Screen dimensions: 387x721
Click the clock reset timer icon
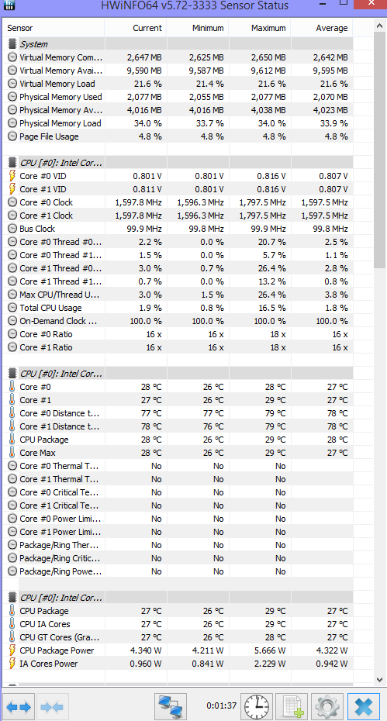click(x=256, y=707)
